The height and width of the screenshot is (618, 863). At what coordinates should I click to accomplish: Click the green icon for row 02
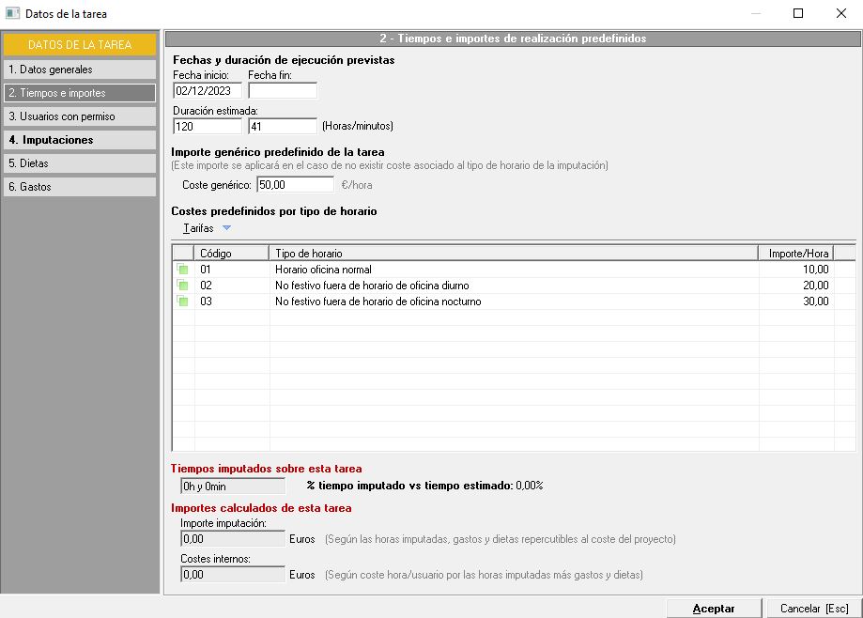point(183,286)
